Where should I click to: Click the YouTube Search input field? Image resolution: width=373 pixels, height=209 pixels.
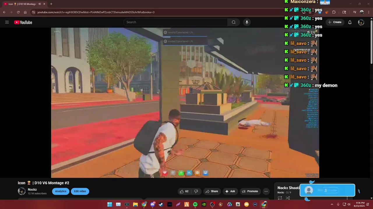pyautogui.click(x=175, y=22)
